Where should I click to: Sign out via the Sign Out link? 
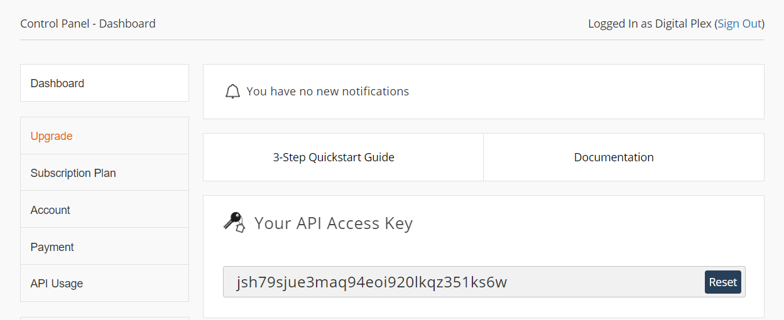[x=739, y=23]
